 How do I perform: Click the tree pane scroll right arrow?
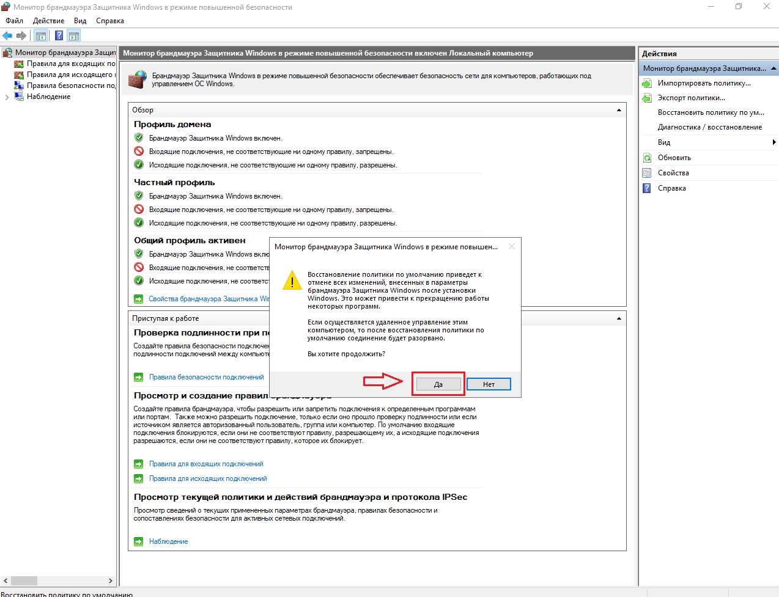110,581
